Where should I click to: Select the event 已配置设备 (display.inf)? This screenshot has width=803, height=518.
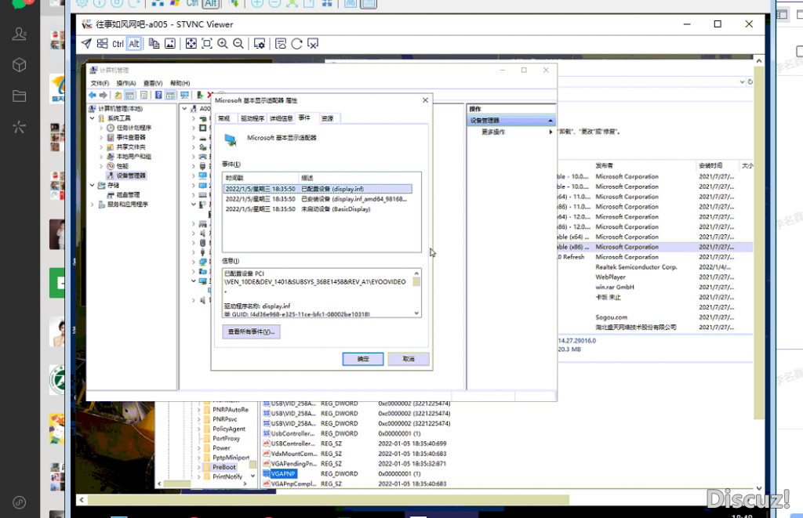pyautogui.click(x=318, y=189)
